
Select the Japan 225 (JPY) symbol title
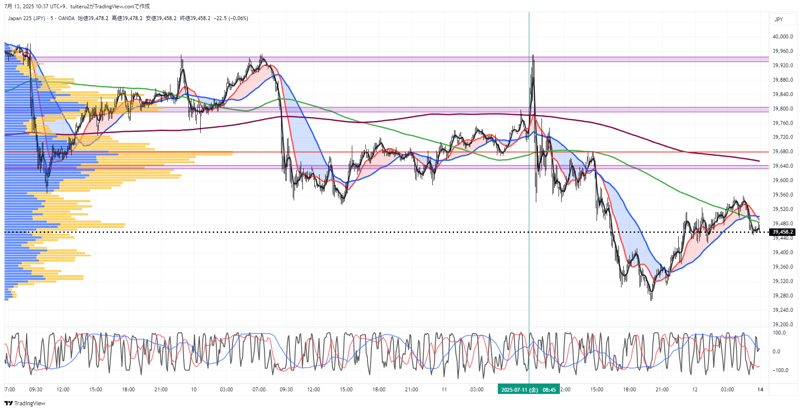(26, 18)
